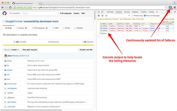Click Pull requests in GitHub header
The image size is (177, 111).
(66, 13)
